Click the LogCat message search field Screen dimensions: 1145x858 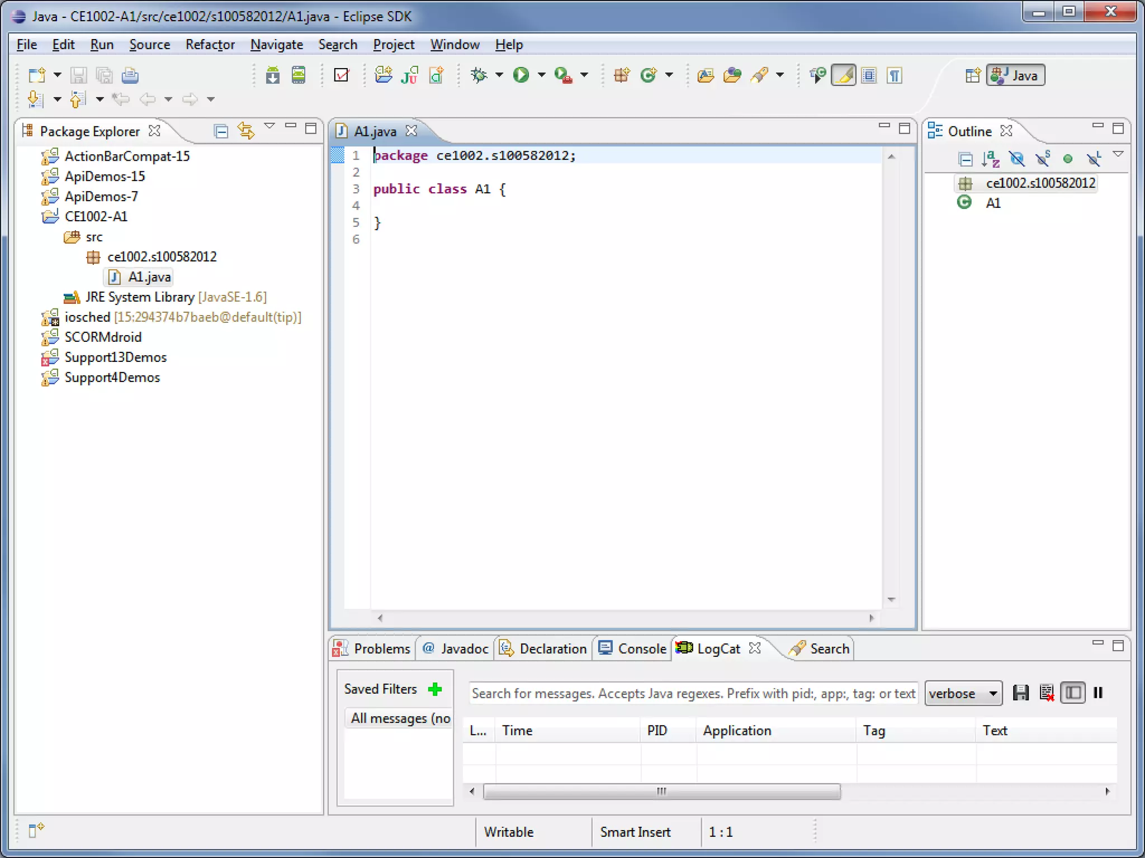[x=693, y=693]
